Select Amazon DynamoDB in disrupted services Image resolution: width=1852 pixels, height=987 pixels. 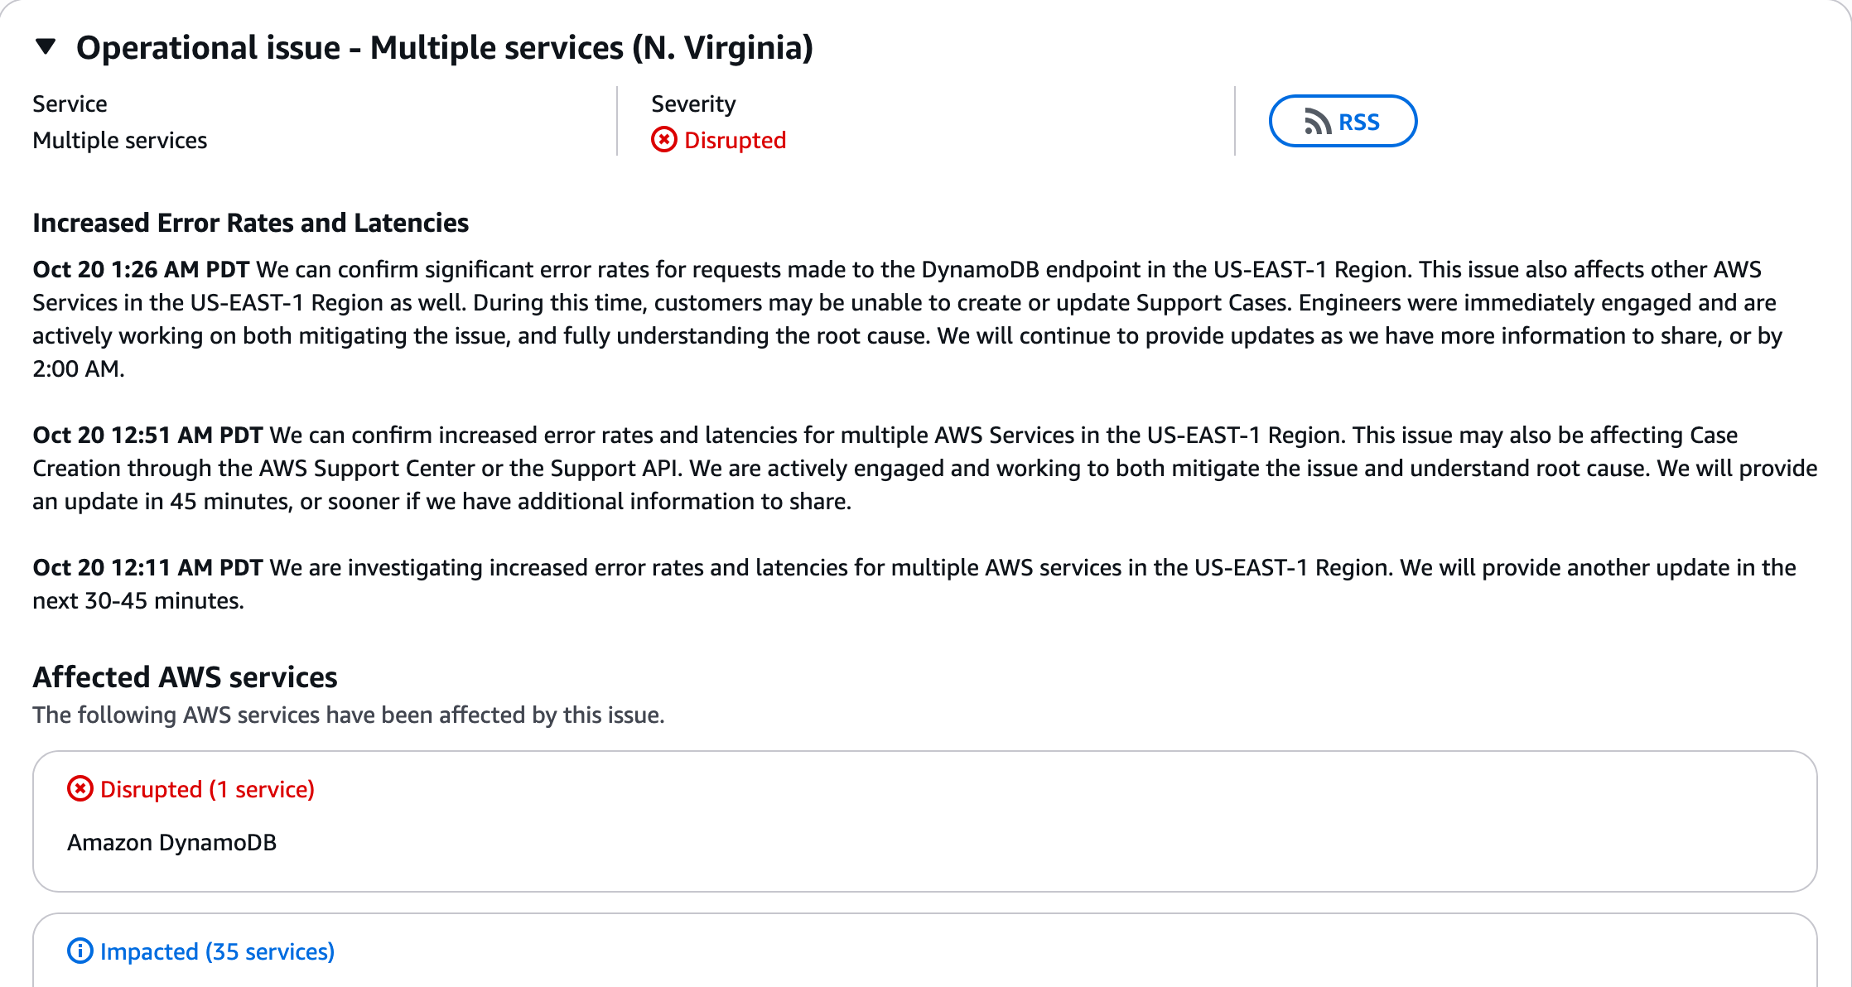click(x=171, y=842)
